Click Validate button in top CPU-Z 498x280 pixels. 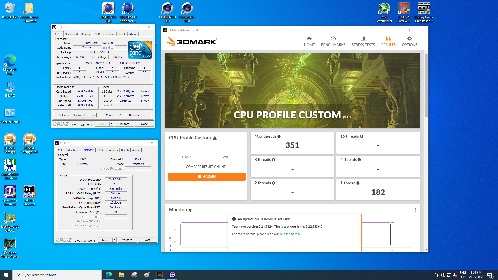[x=124, y=124]
